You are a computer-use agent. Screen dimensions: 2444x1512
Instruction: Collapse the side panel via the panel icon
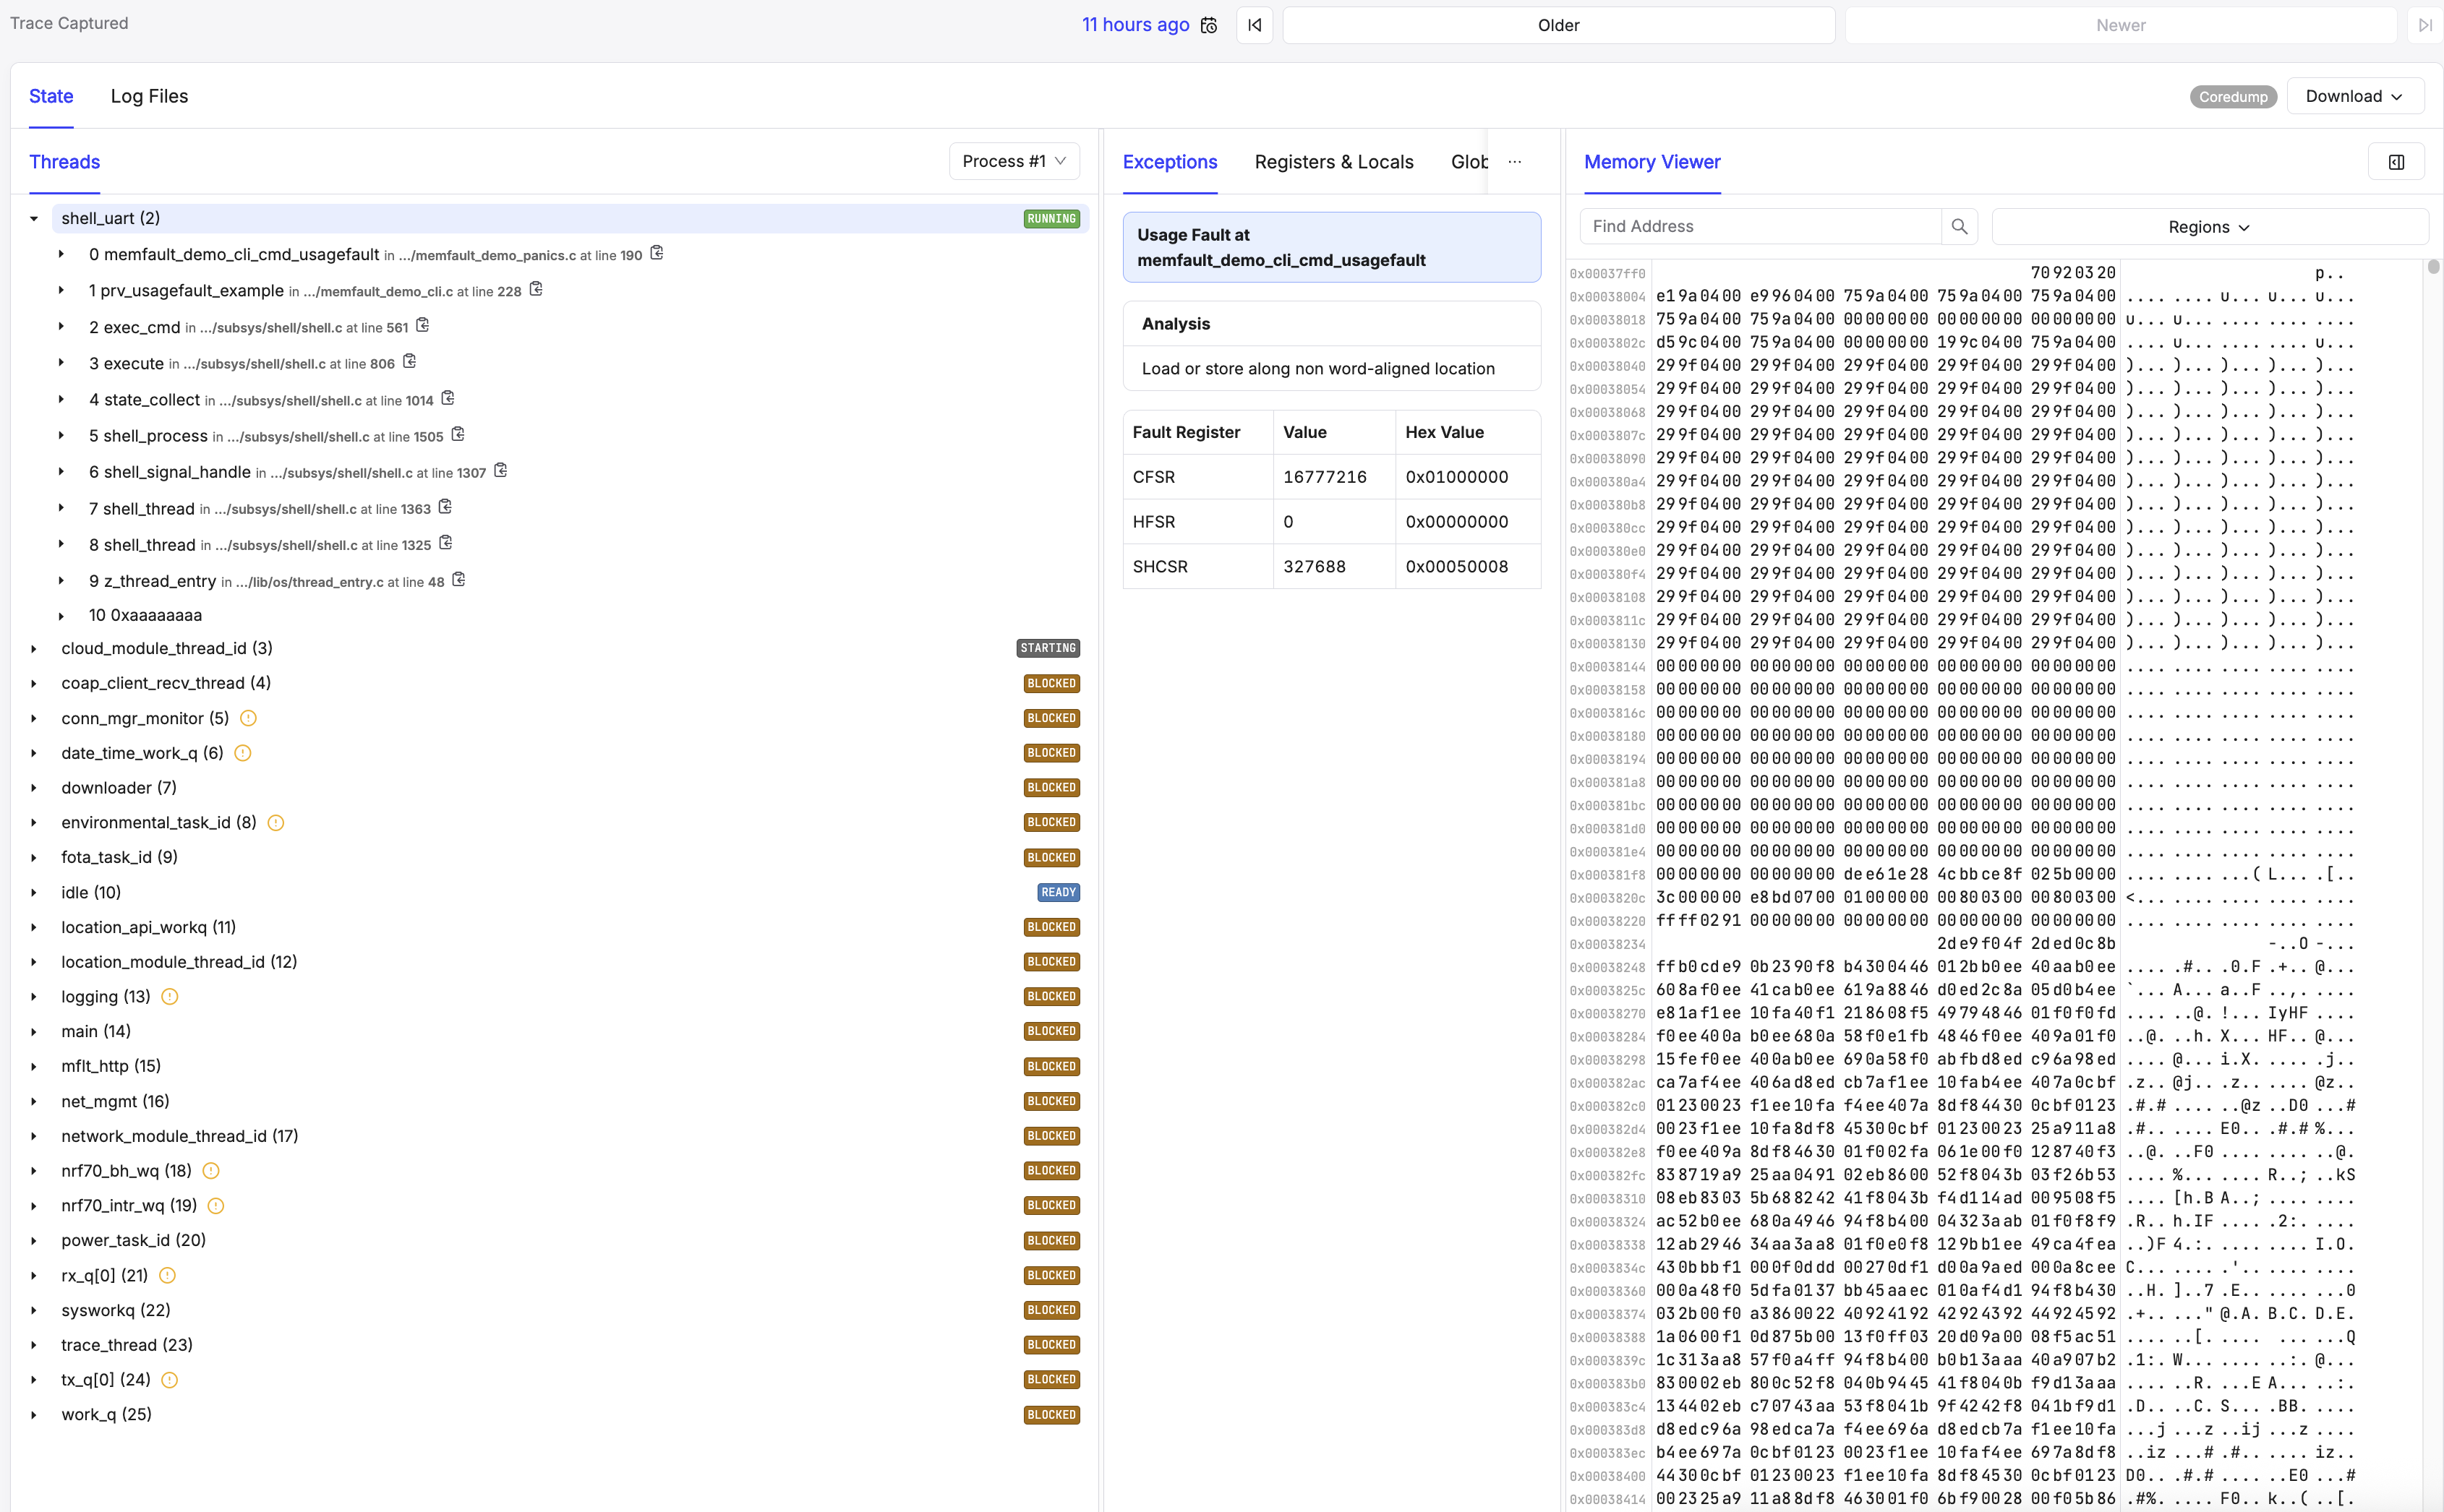(2396, 161)
